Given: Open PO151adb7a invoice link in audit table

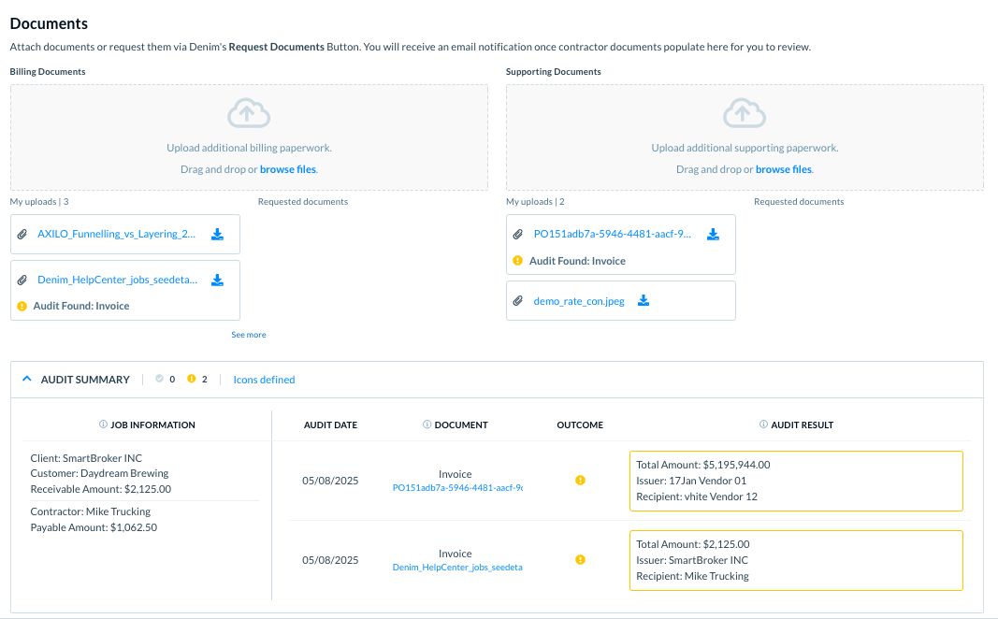Looking at the screenshot, I should pyautogui.click(x=457, y=488).
